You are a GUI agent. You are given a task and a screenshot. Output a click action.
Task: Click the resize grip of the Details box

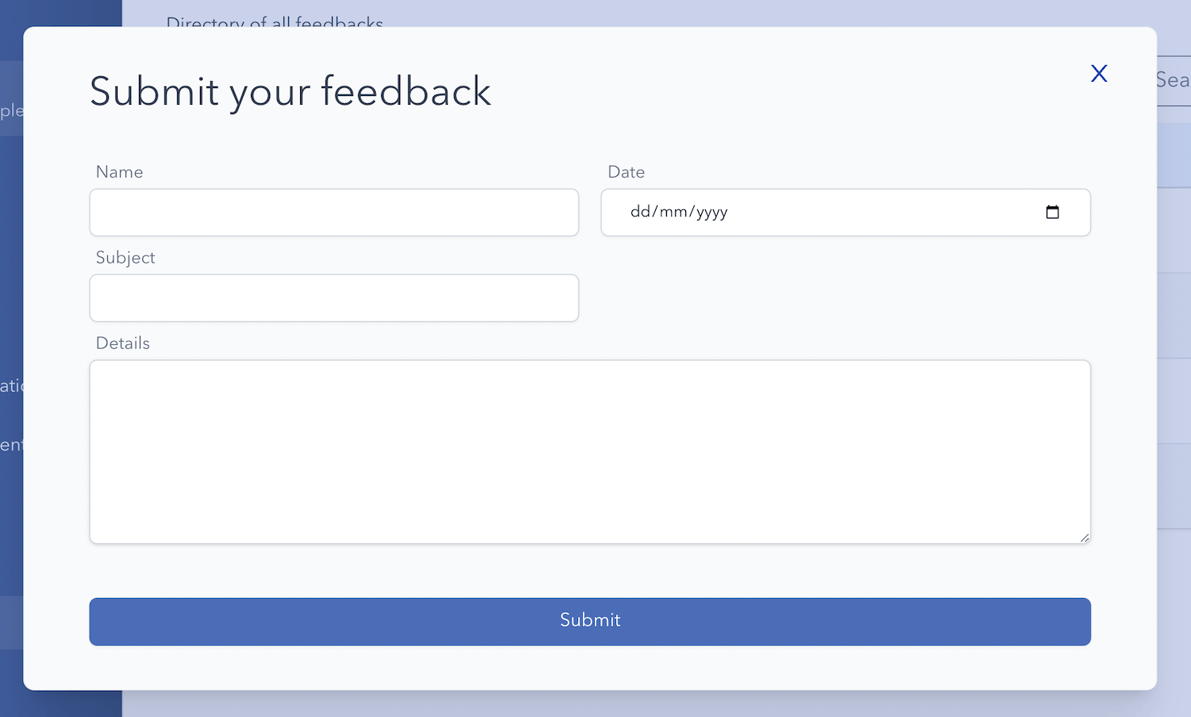1084,537
